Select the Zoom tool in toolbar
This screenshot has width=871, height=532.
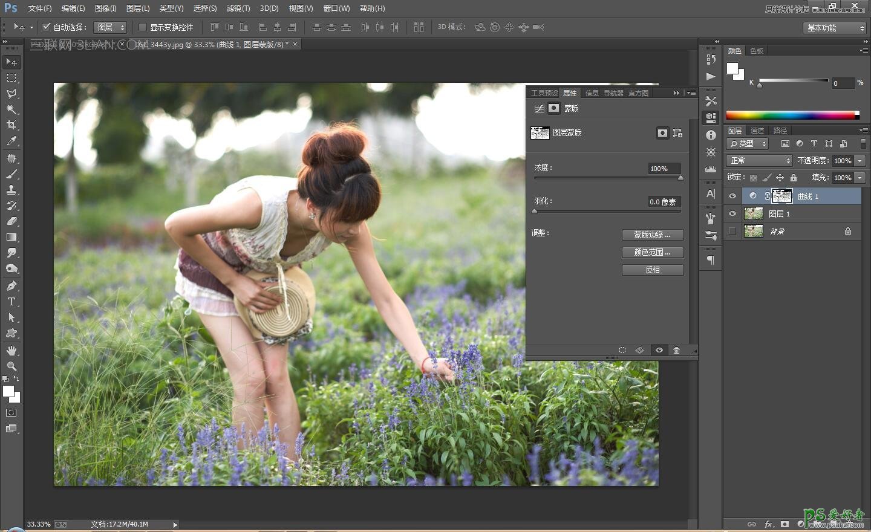point(11,366)
